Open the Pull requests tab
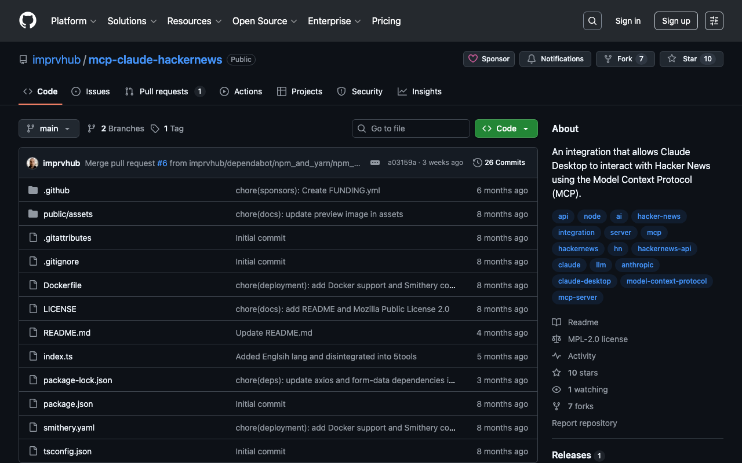This screenshot has height=463, width=742. [165, 91]
